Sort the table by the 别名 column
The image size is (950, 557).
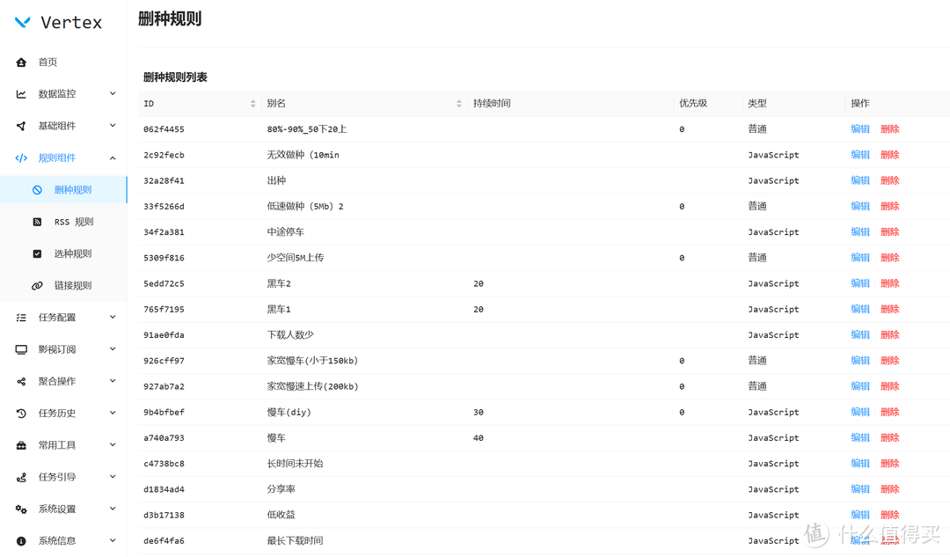point(458,103)
